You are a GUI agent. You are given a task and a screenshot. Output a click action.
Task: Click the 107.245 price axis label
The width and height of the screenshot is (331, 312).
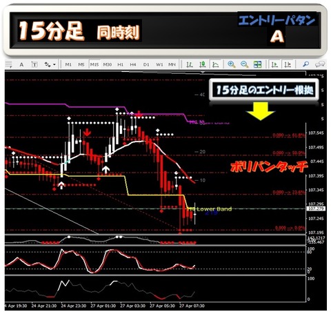click(316, 219)
